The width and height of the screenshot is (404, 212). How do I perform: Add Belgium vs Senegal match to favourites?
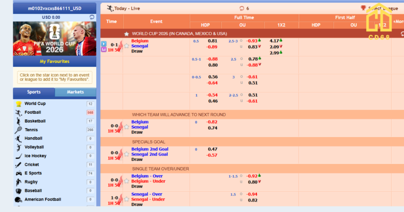(x=127, y=46)
